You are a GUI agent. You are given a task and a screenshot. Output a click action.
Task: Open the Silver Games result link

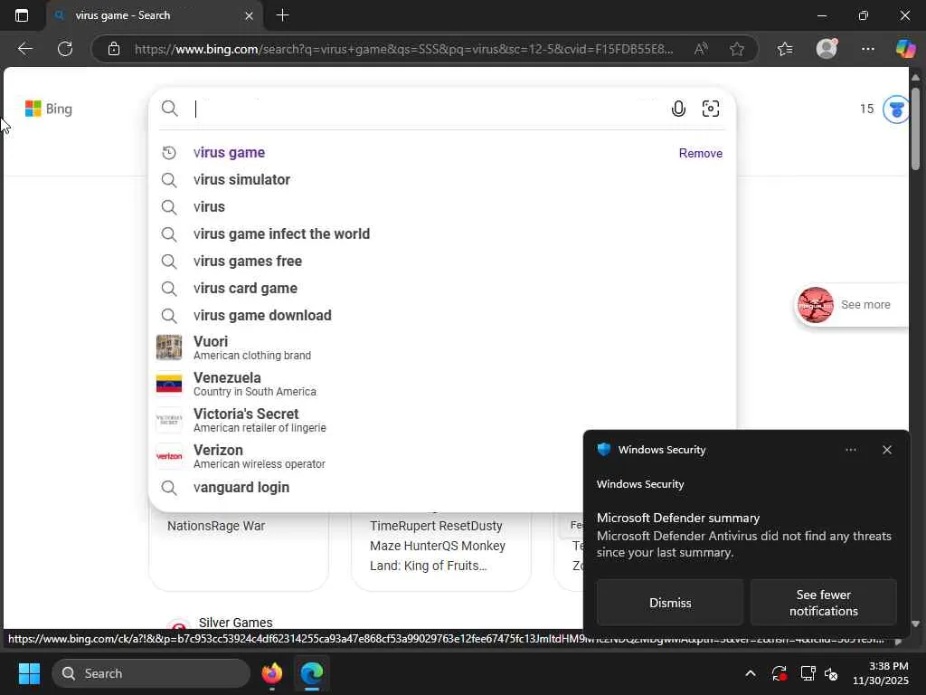(x=236, y=623)
